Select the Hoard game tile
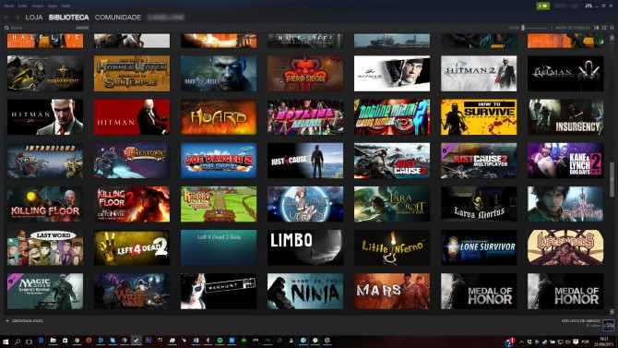 coord(219,117)
